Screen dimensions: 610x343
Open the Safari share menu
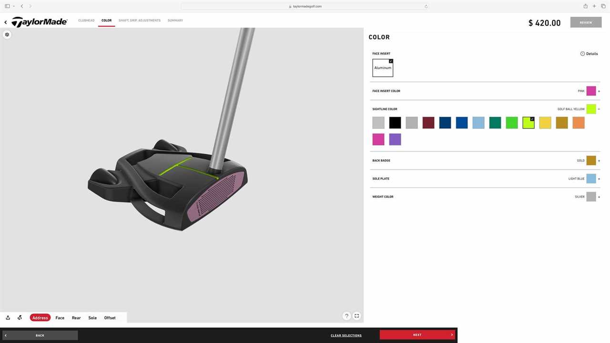[x=585, y=6]
